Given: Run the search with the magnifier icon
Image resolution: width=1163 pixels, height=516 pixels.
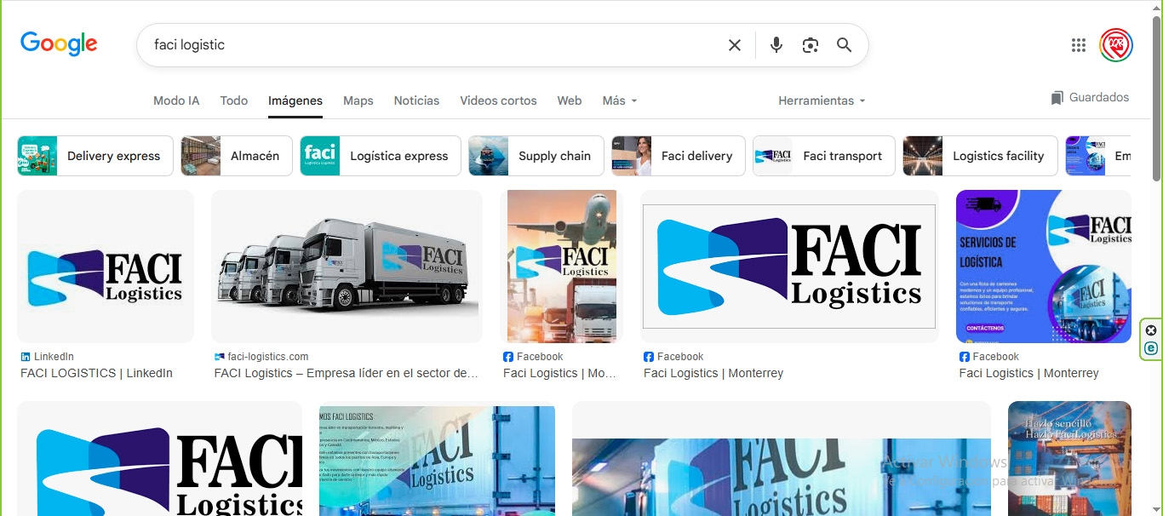Looking at the screenshot, I should [844, 45].
